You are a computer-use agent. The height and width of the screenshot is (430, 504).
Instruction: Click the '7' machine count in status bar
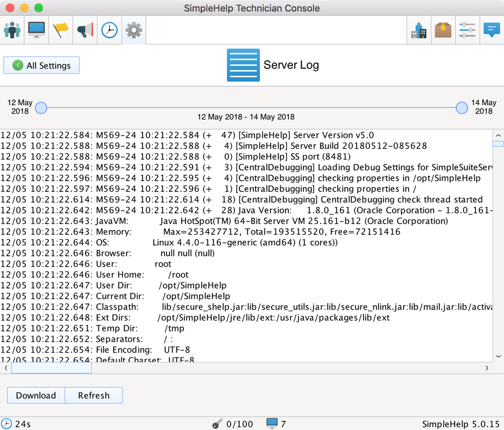click(283, 424)
